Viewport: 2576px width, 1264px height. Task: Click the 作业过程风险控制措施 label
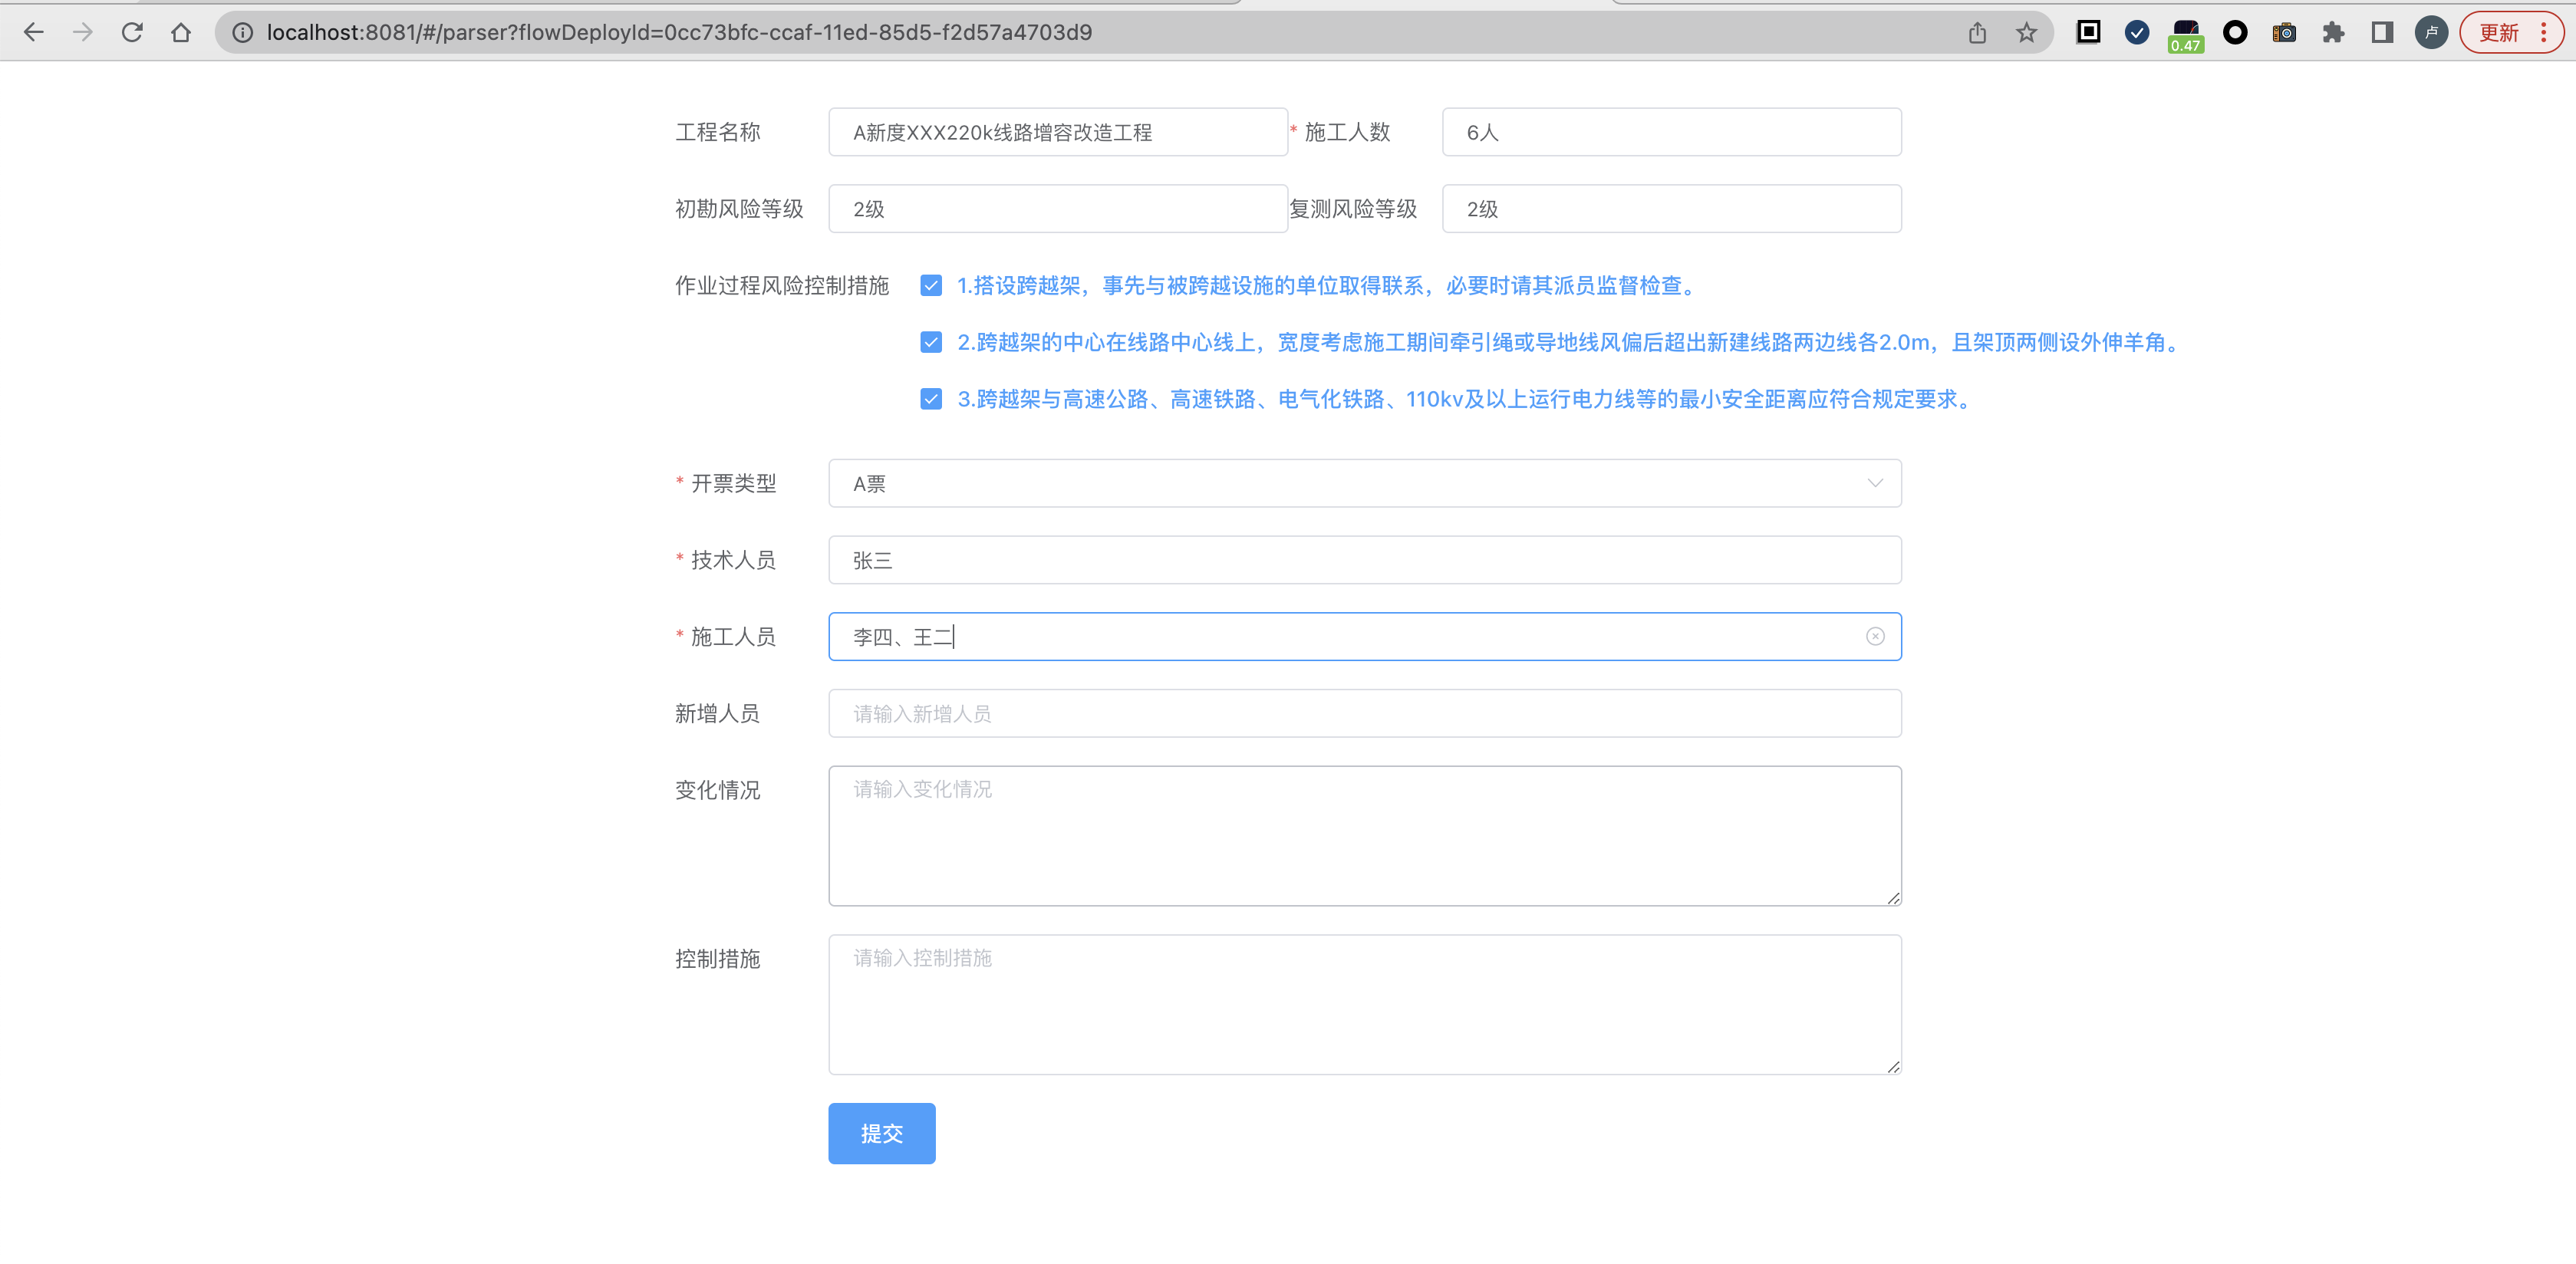[x=781, y=286]
